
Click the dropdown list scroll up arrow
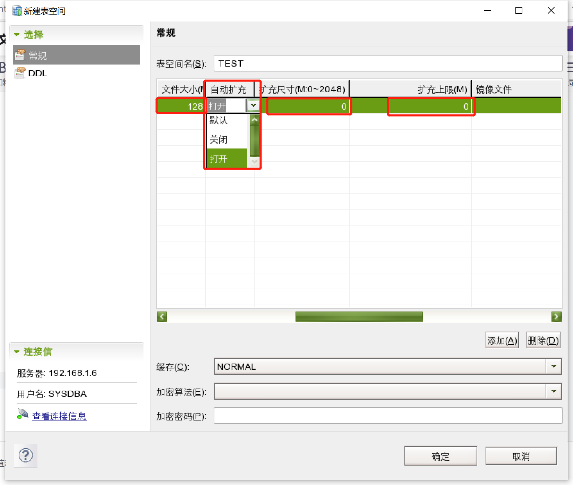click(x=255, y=120)
